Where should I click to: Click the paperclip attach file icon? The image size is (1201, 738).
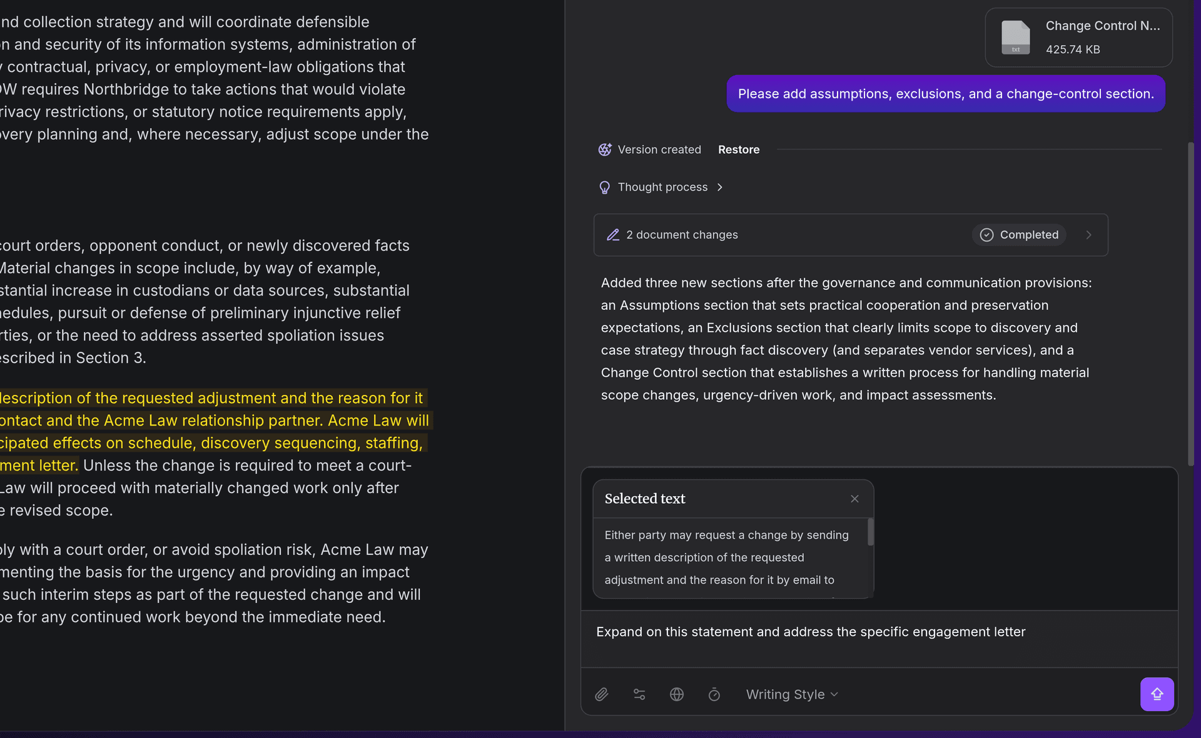[601, 694]
